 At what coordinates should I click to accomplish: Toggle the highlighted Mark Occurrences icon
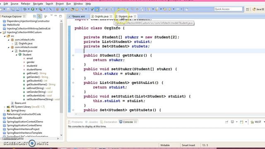[x=97, y=9]
